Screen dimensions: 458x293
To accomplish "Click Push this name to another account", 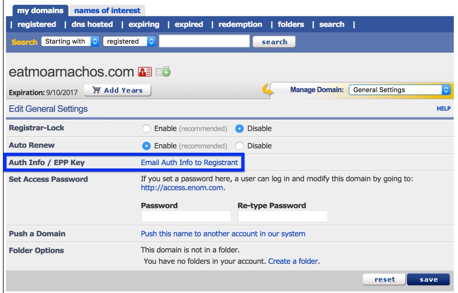I will pyautogui.click(x=222, y=233).
